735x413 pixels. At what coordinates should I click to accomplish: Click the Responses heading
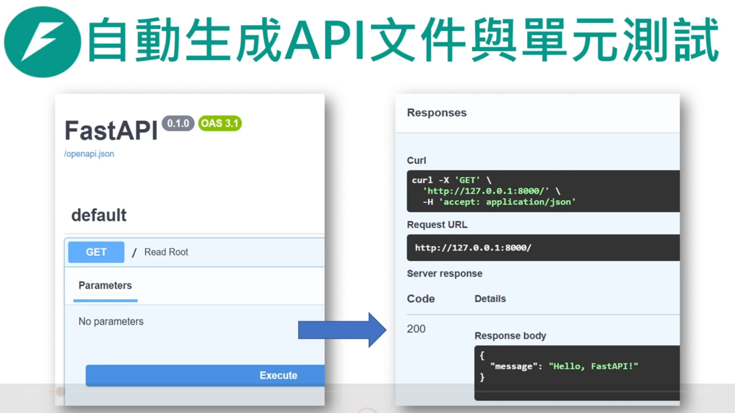click(x=437, y=113)
